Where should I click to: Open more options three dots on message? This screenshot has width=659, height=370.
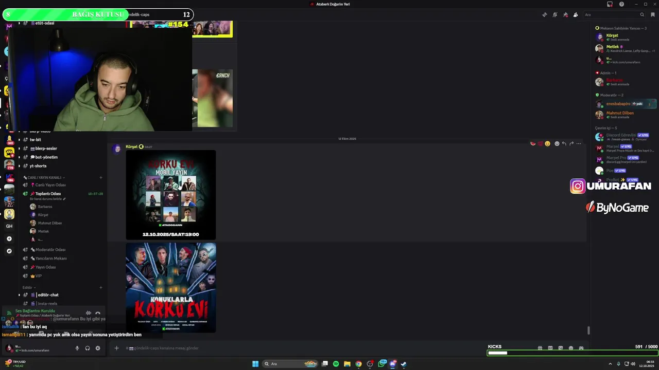click(579, 144)
